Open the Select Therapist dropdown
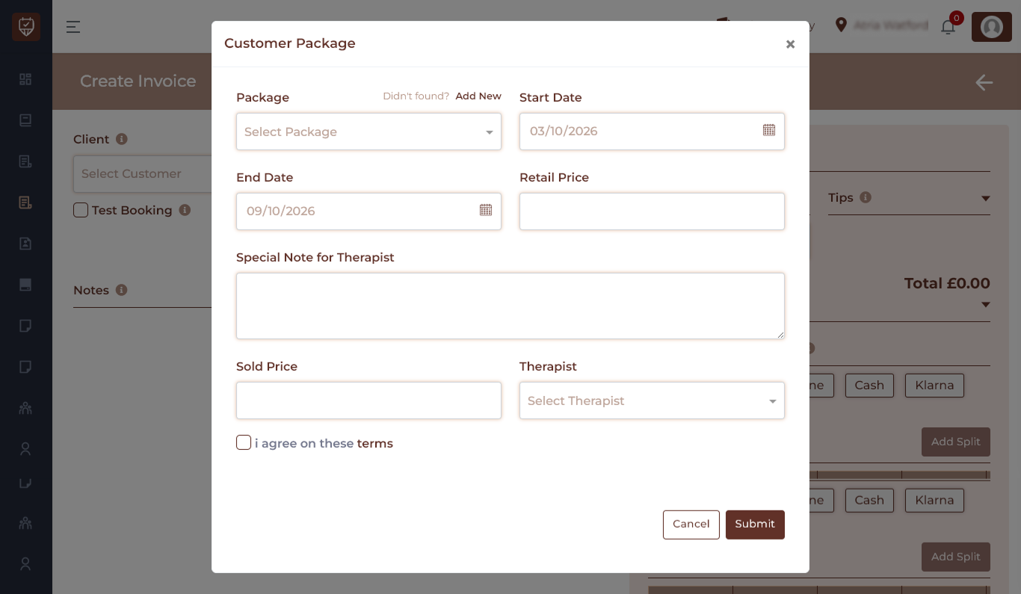The height and width of the screenshot is (594, 1021). (x=652, y=401)
